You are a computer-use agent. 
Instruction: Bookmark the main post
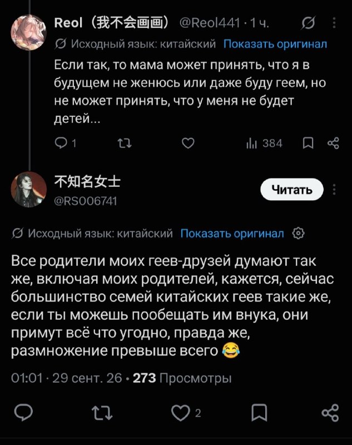259,412
